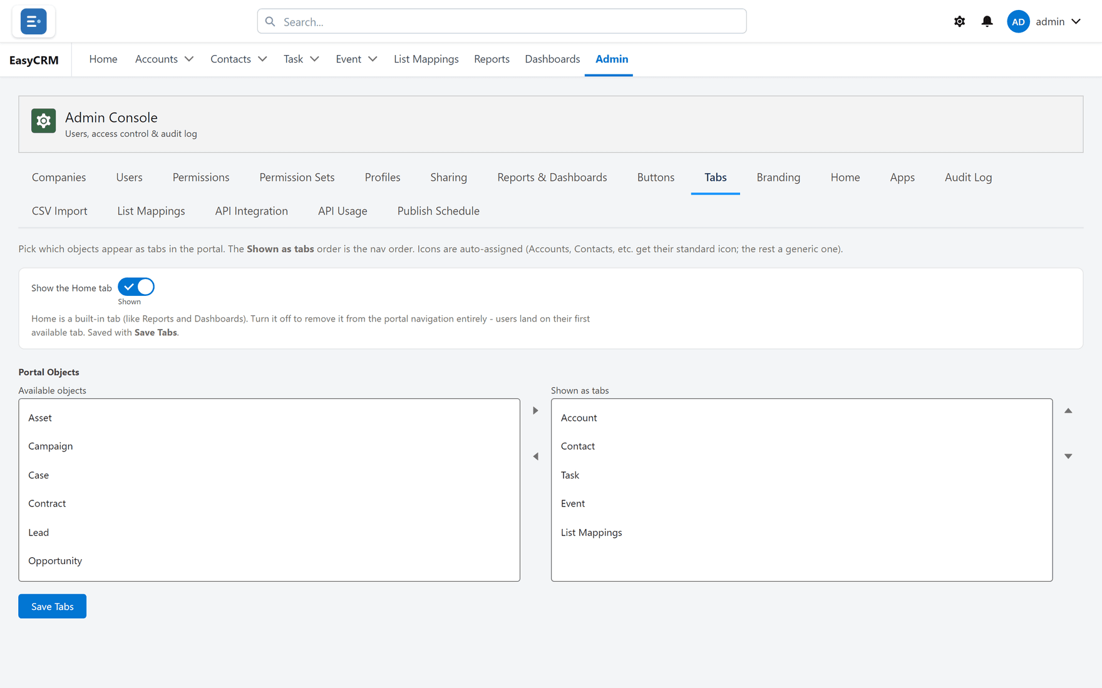Screen dimensions: 1102x688
Task: Click the EasyCRM app logo icon
Action: click(x=33, y=21)
